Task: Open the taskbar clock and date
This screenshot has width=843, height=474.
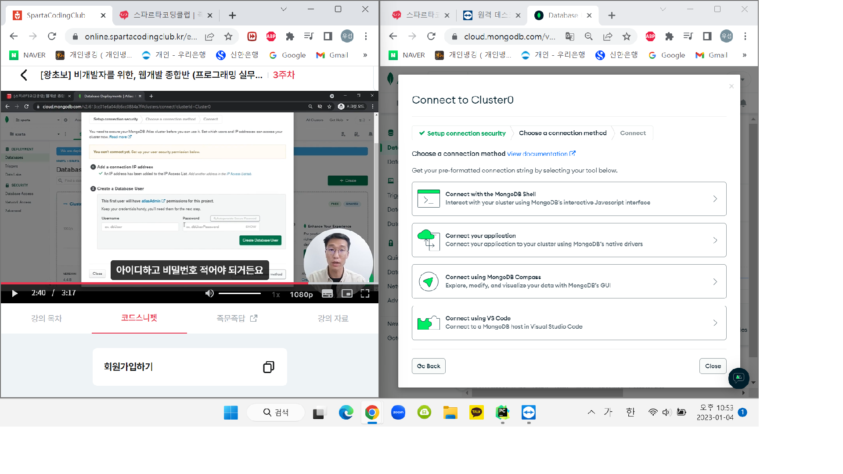Action: pyautogui.click(x=715, y=413)
